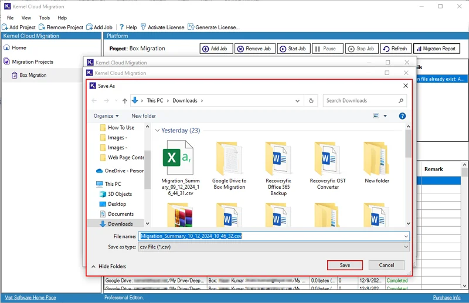This screenshot has width=469, height=303.
Task: Click Activate License in toolbar
Action: point(162,27)
